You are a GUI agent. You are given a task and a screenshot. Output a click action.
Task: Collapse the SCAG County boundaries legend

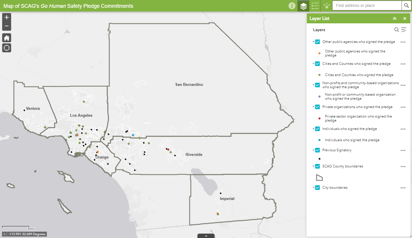coord(313,167)
